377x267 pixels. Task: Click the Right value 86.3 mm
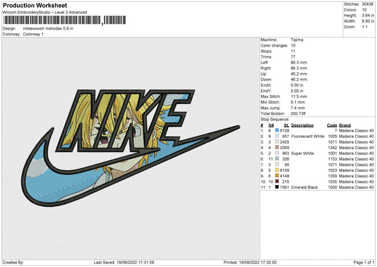pyautogui.click(x=299, y=68)
